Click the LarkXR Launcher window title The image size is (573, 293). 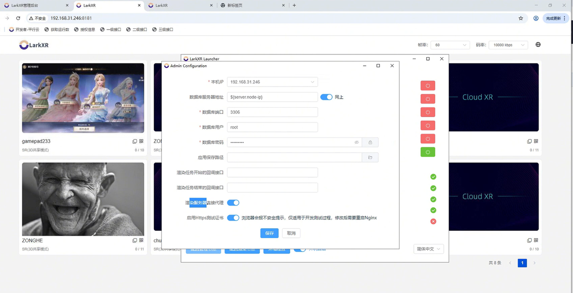(x=205, y=59)
